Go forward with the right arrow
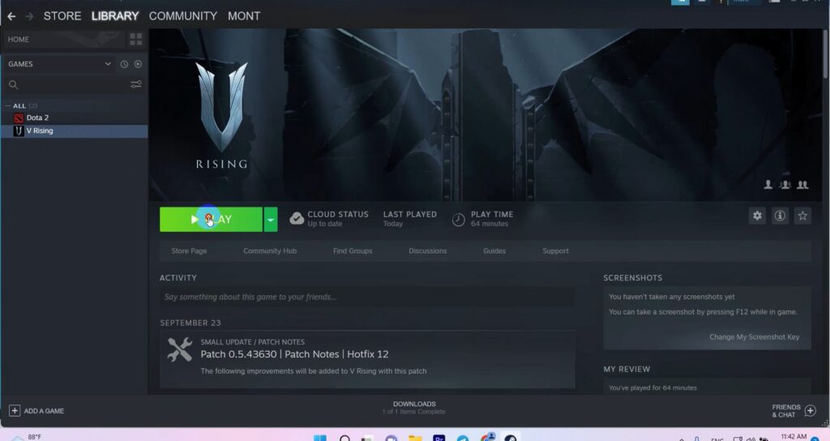 [29, 16]
